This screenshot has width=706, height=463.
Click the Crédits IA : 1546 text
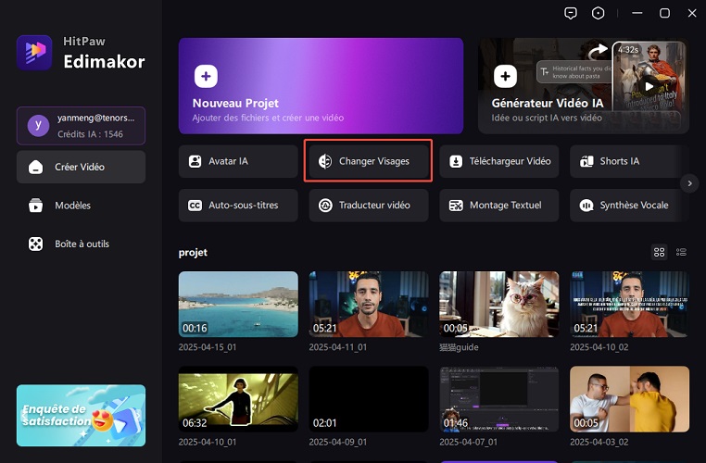(x=90, y=134)
